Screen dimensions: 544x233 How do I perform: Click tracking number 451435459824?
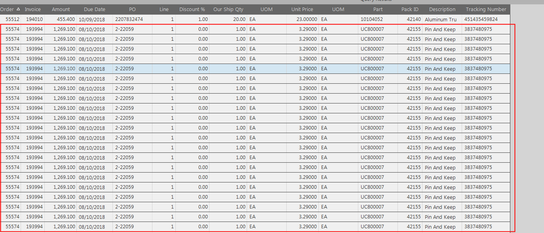tap(481, 19)
